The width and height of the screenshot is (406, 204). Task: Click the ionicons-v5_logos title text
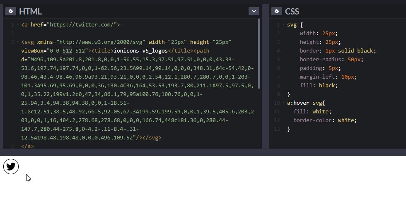coord(140,51)
